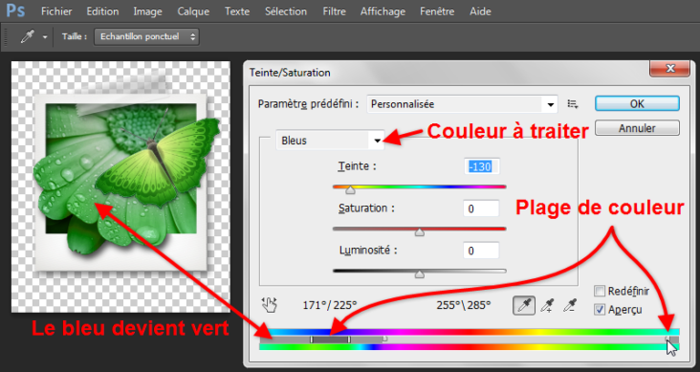Close the Teinte/Saturation dialog
The height and width of the screenshot is (372, 700).
669,69
